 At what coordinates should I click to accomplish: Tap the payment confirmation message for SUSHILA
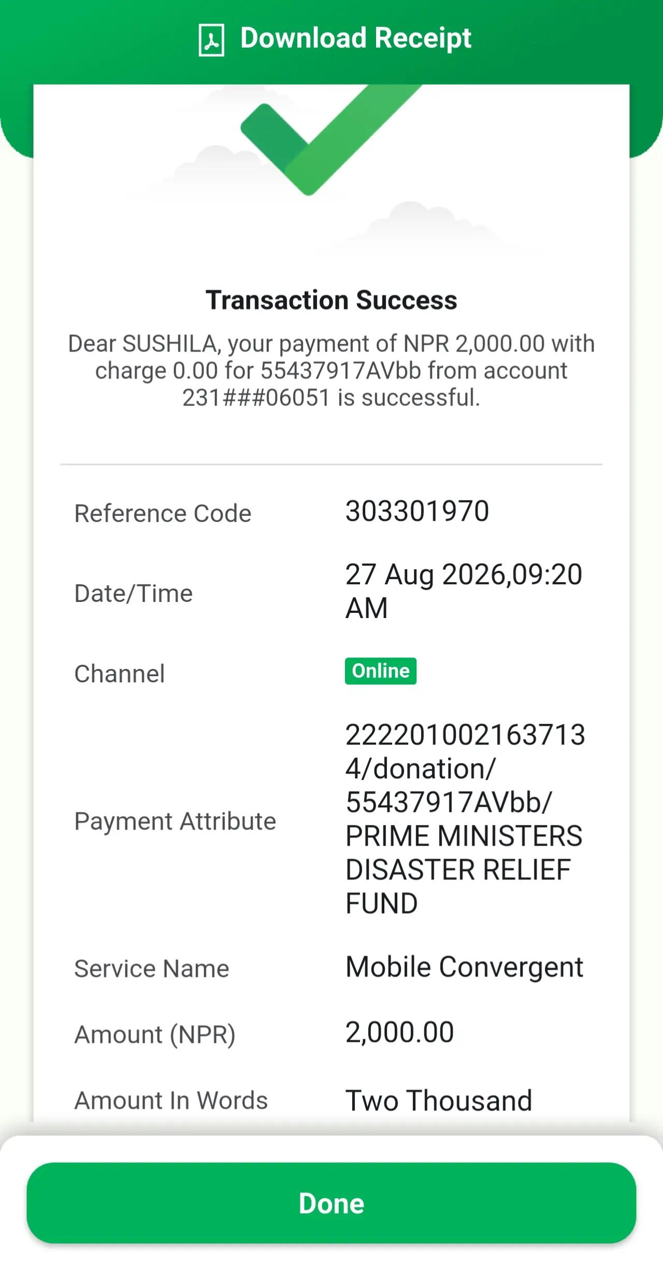pos(331,371)
